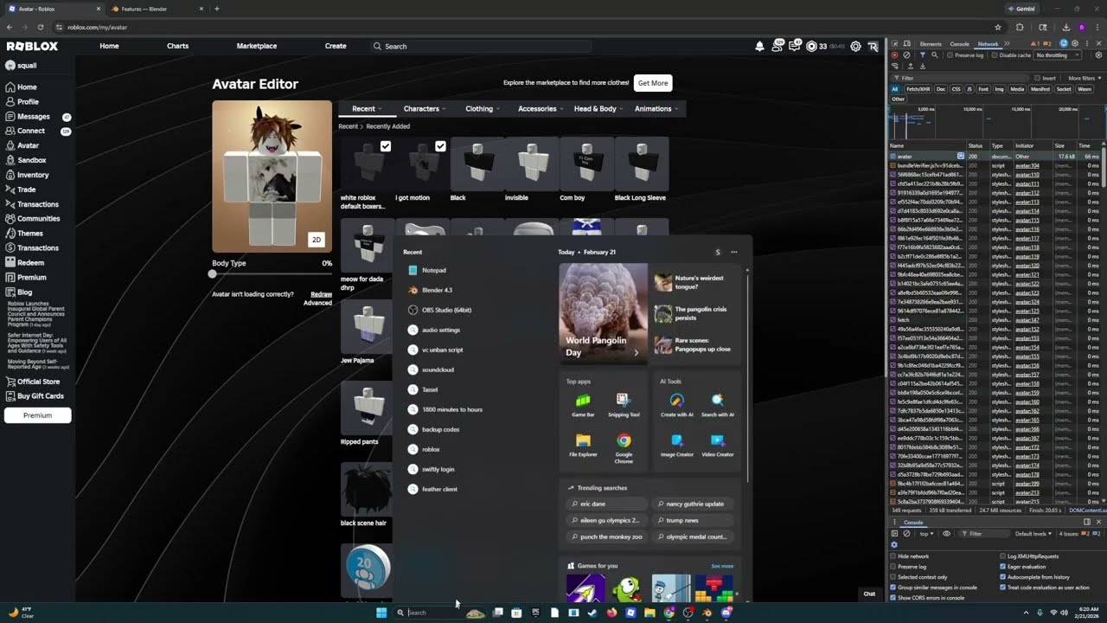Open network settings gear icon
This screenshot has width=1107, height=623.
1098,55
